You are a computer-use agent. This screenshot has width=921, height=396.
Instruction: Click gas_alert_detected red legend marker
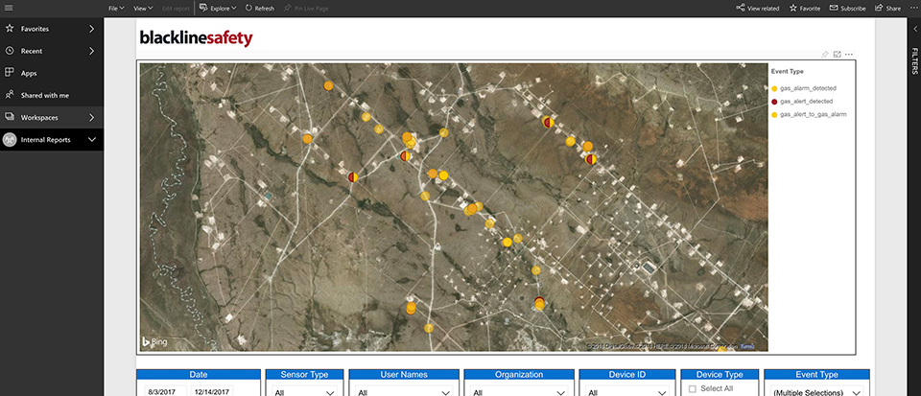coord(774,101)
